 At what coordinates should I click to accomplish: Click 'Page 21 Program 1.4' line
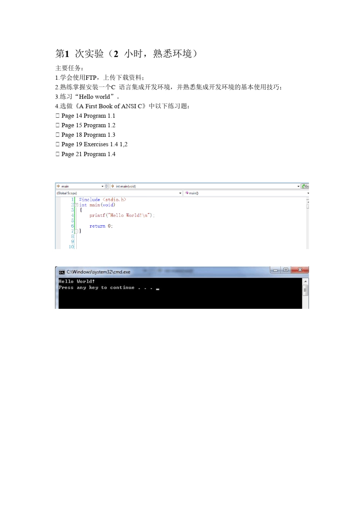pyautogui.click(x=85, y=154)
